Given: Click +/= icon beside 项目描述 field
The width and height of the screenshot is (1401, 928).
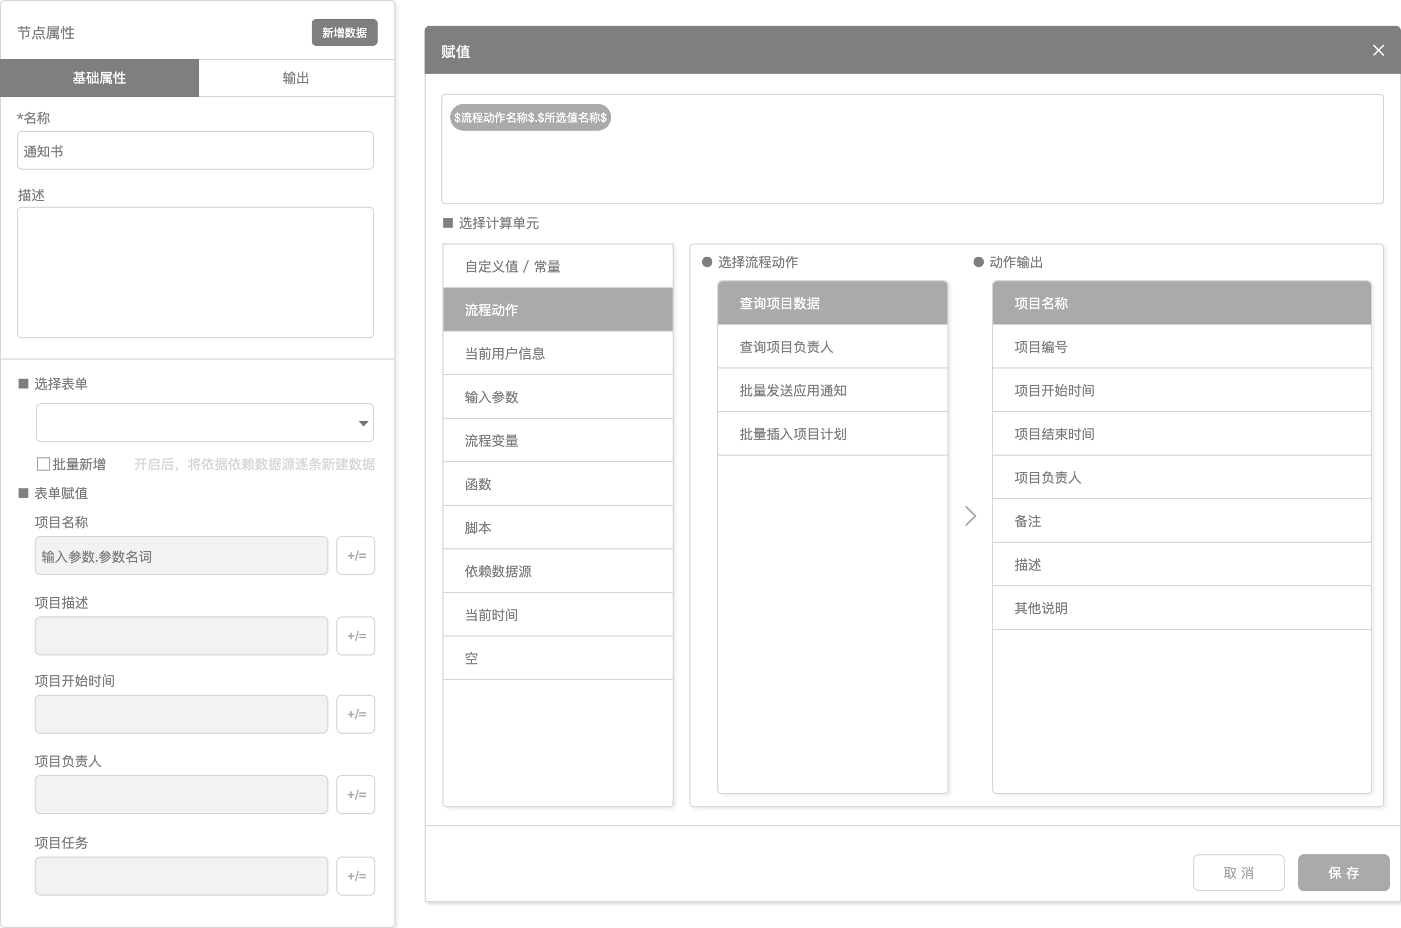Looking at the screenshot, I should pyautogui.click(x=355, y=635).
